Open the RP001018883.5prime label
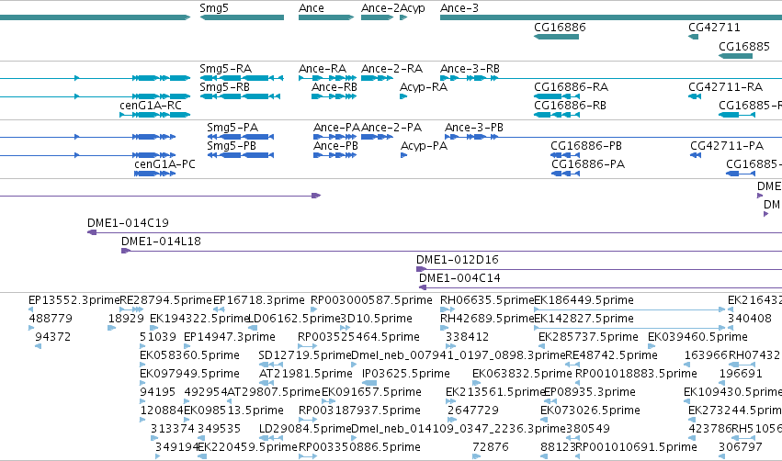 636,374
